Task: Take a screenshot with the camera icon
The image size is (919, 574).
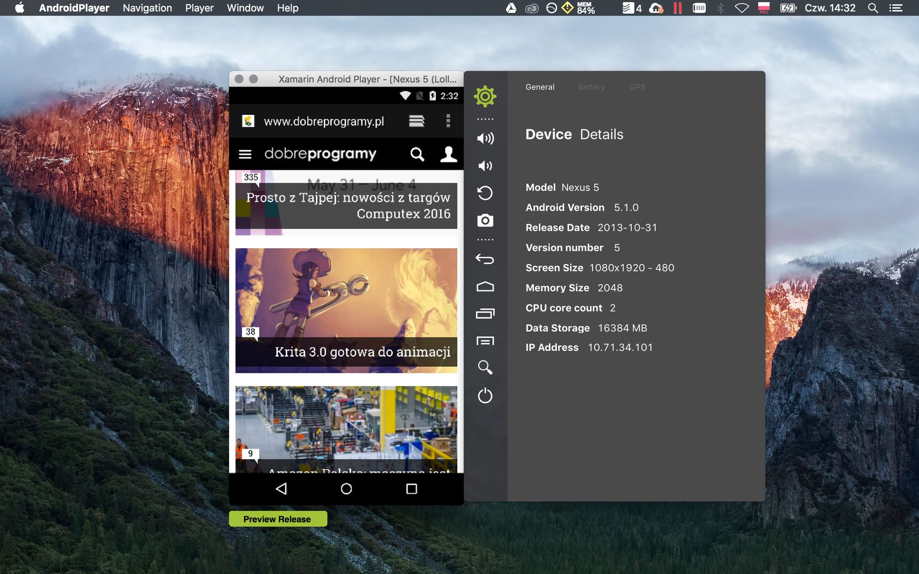Action: [x=485, y=220]
